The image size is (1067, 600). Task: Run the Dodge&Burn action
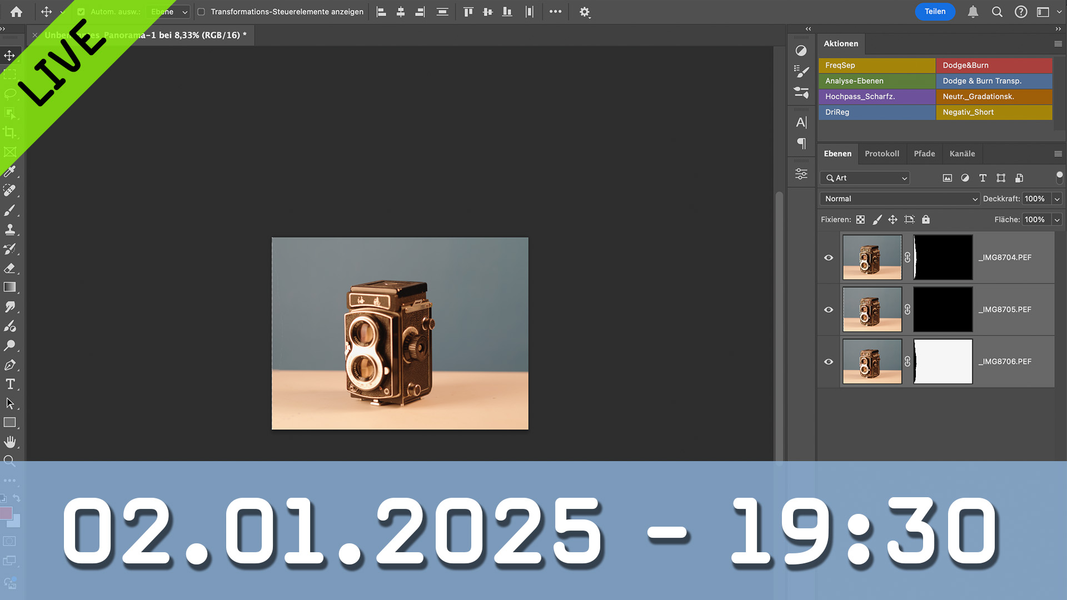point(994,66)
